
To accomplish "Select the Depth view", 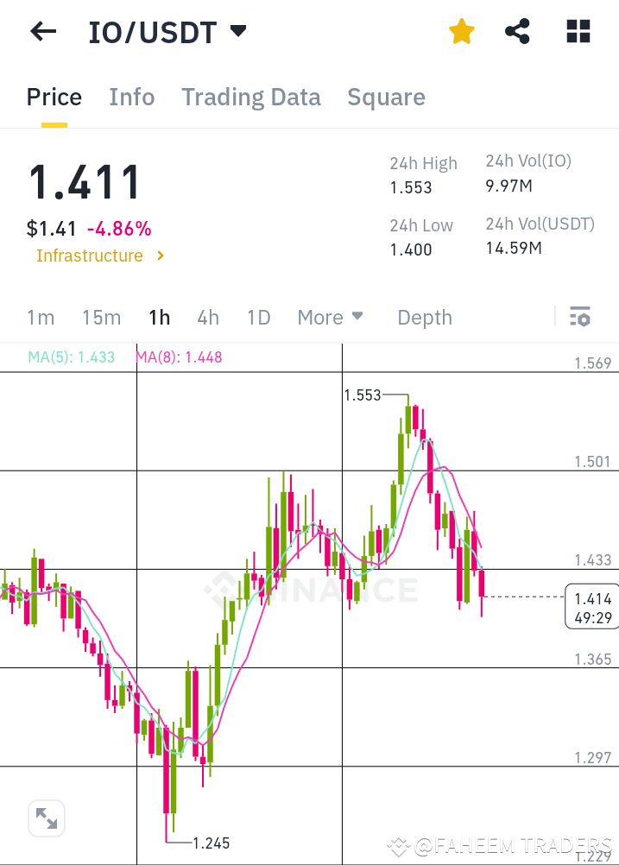I will 424,317.
